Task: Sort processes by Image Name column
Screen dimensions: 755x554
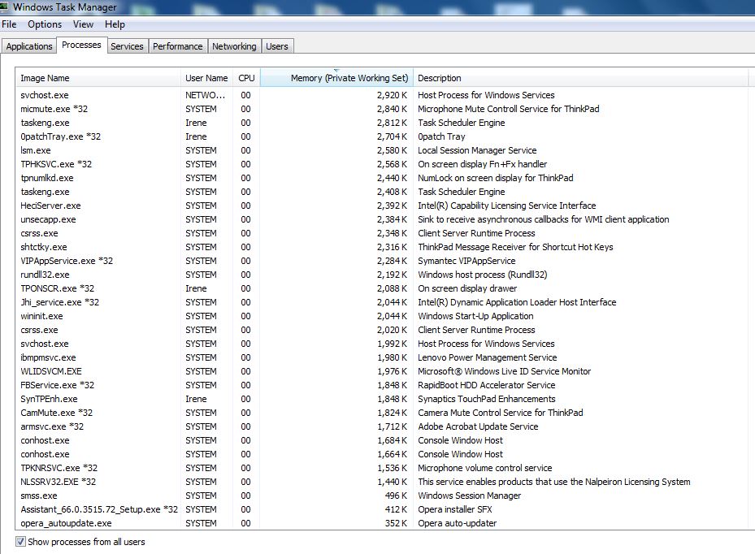Action: click(46, 78)
